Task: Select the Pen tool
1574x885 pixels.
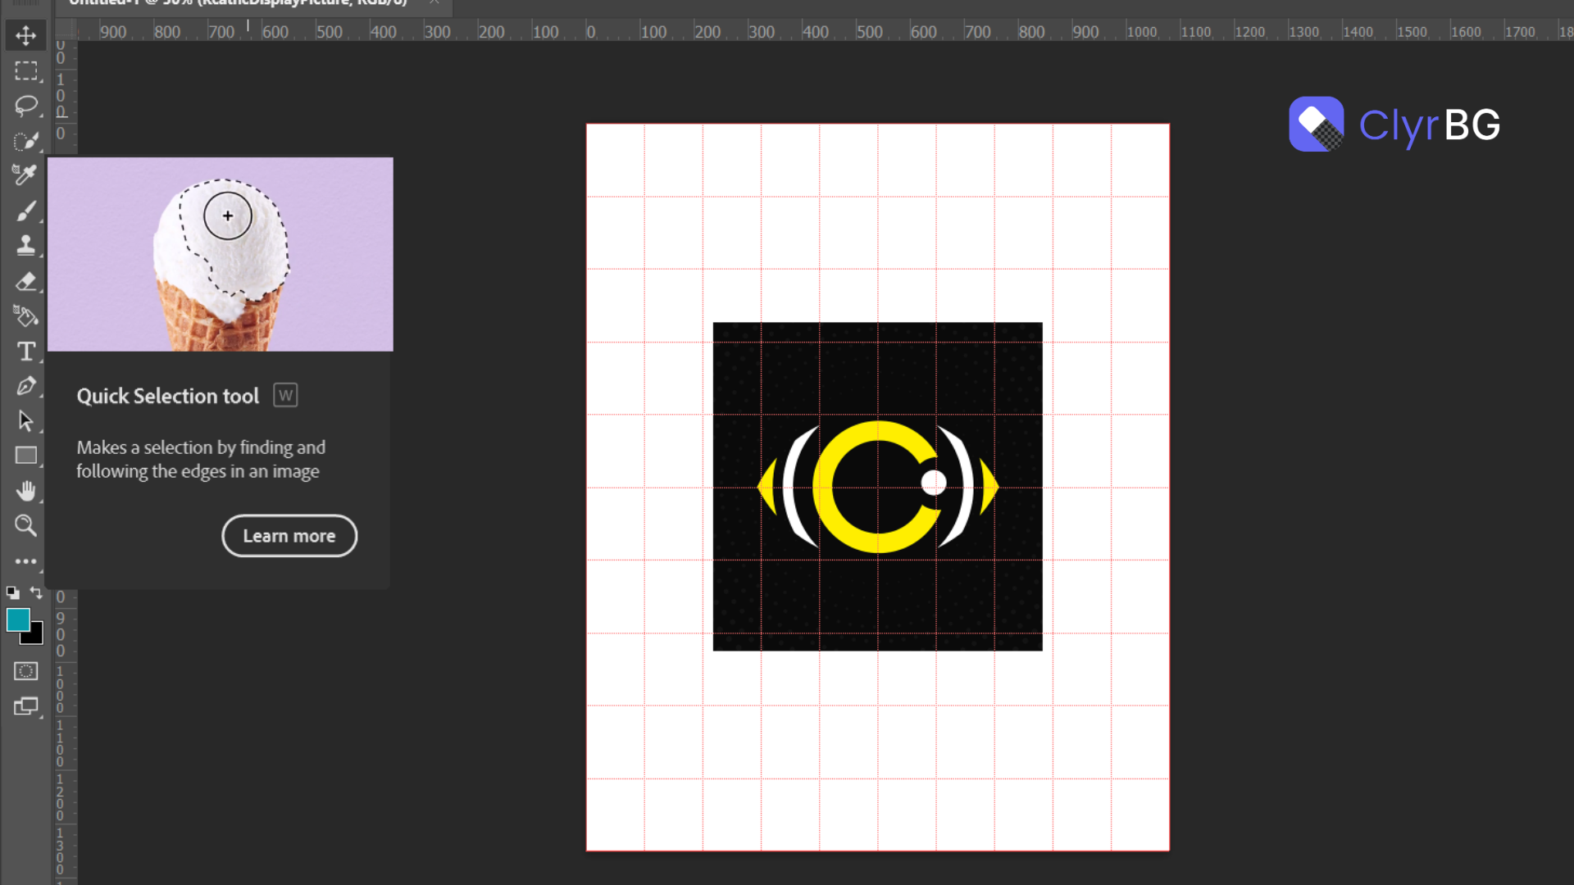Action: pos(25,386)
